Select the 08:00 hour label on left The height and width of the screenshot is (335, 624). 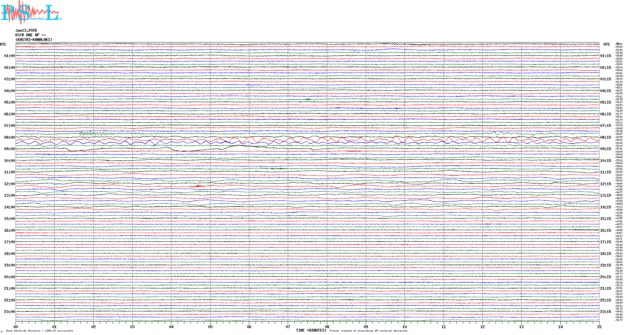click(9, 137)
